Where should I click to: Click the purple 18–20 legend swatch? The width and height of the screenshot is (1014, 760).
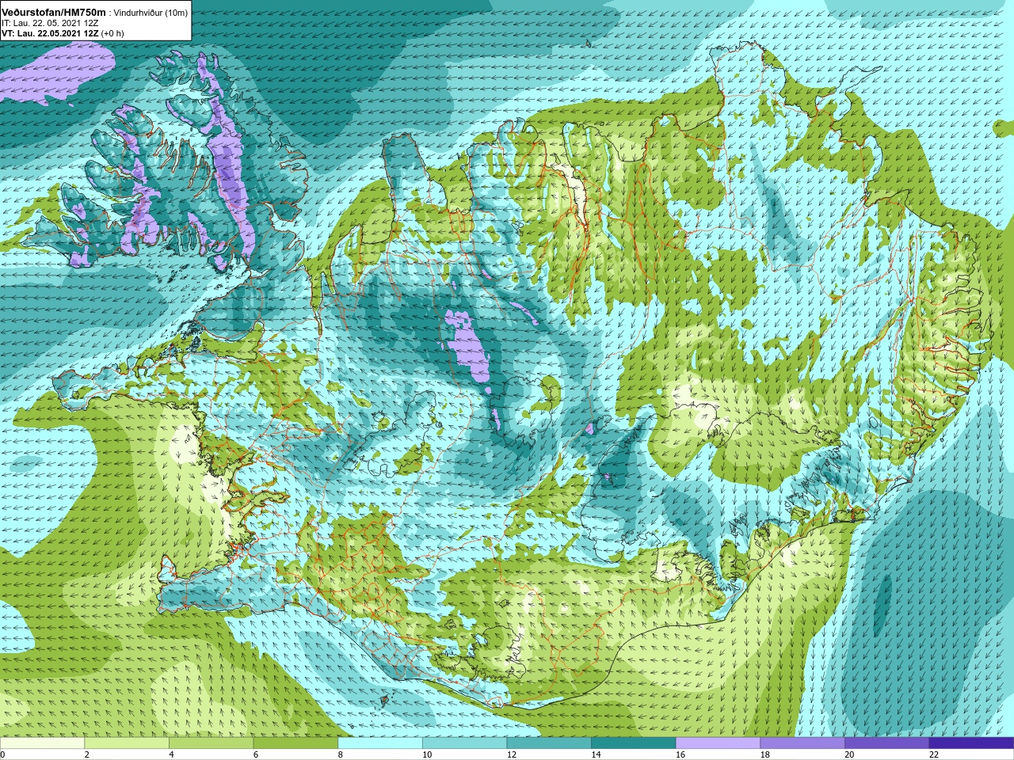(x=802, y=743)
